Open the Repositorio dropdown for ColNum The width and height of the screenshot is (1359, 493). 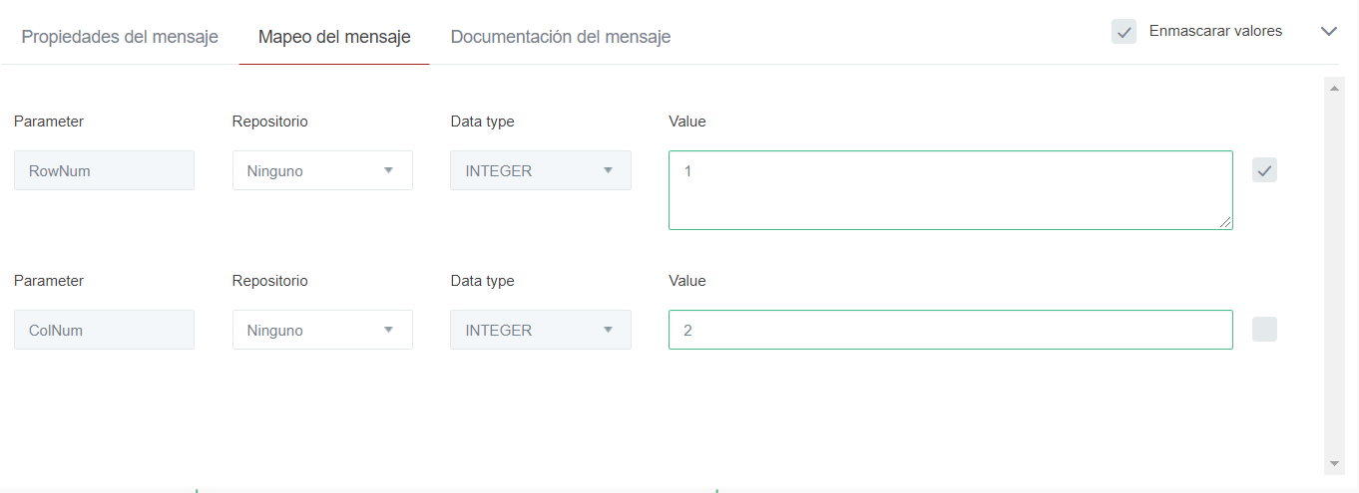322,330
